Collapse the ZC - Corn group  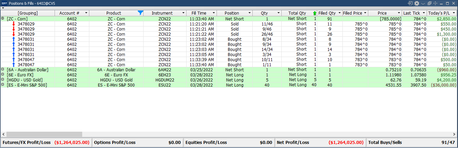pyautogui.click(x=3, y=19)
